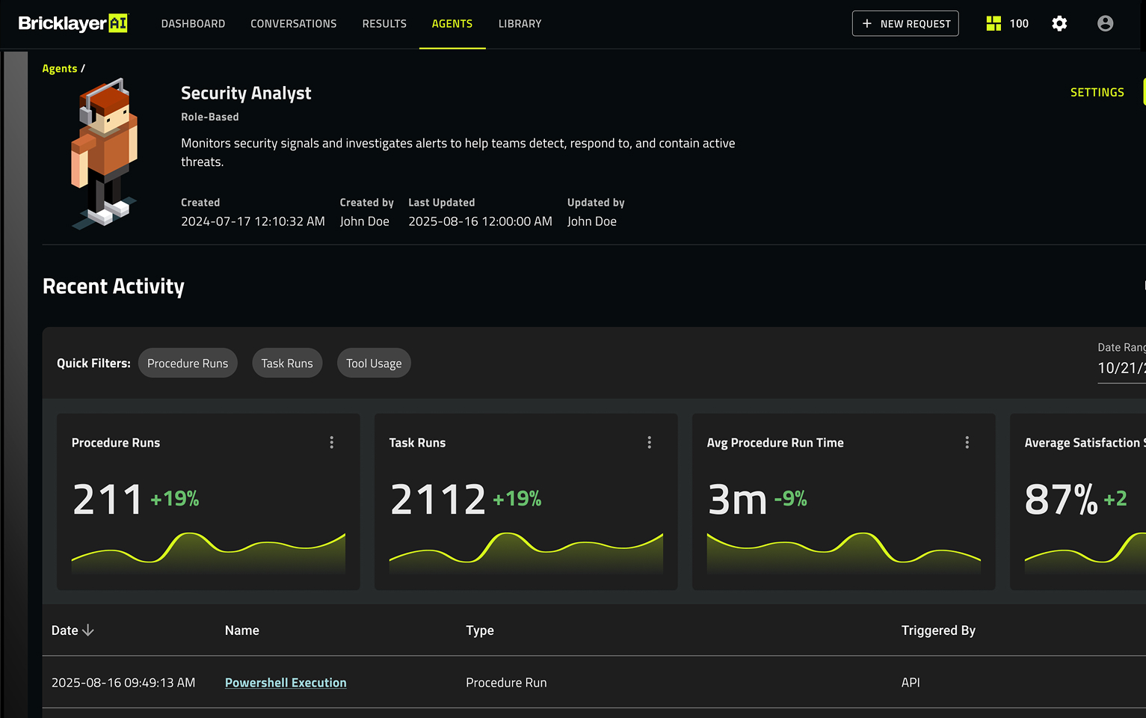Sort table by Date column arrow
1146x718 pixels.
click(88, 630)
